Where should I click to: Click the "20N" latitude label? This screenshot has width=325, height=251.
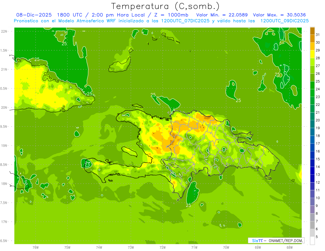point(4,107)
